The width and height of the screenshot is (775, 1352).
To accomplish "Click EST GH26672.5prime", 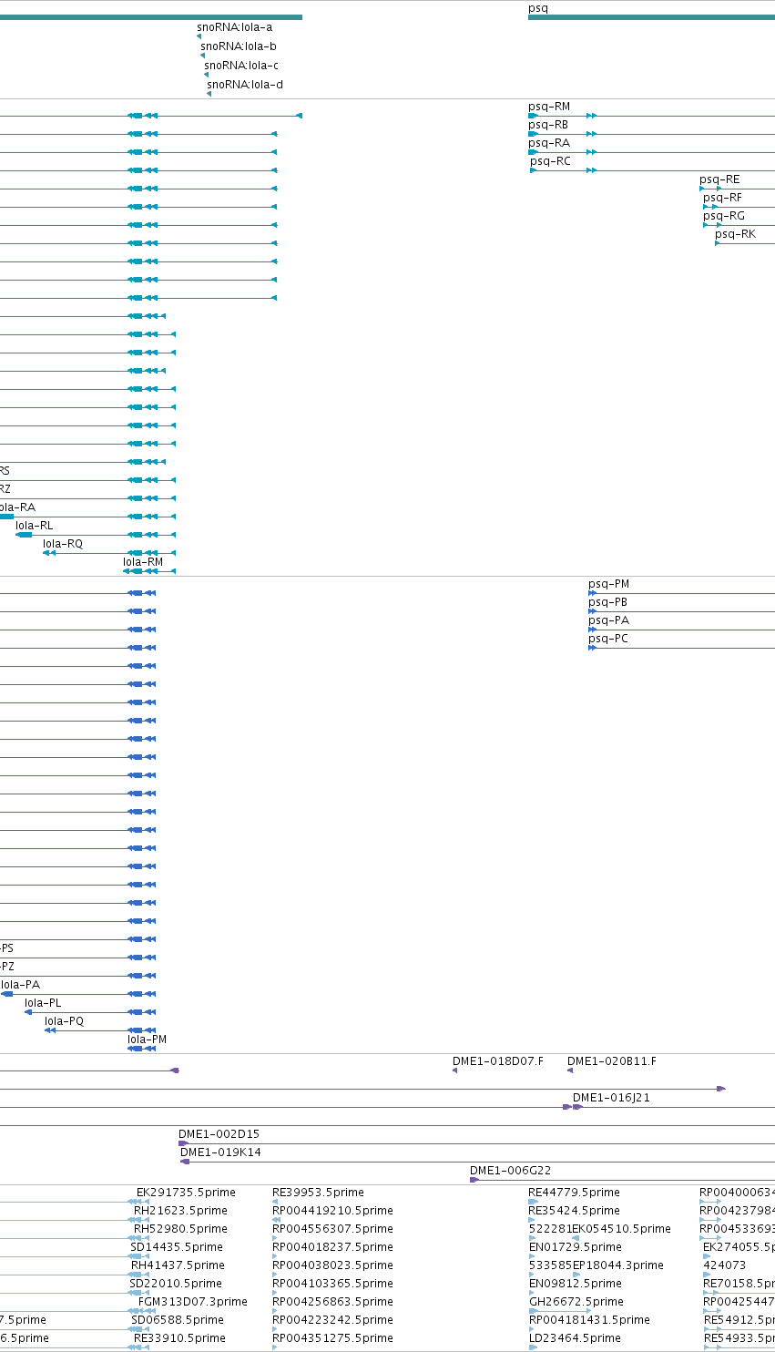I will [576, 1302].
